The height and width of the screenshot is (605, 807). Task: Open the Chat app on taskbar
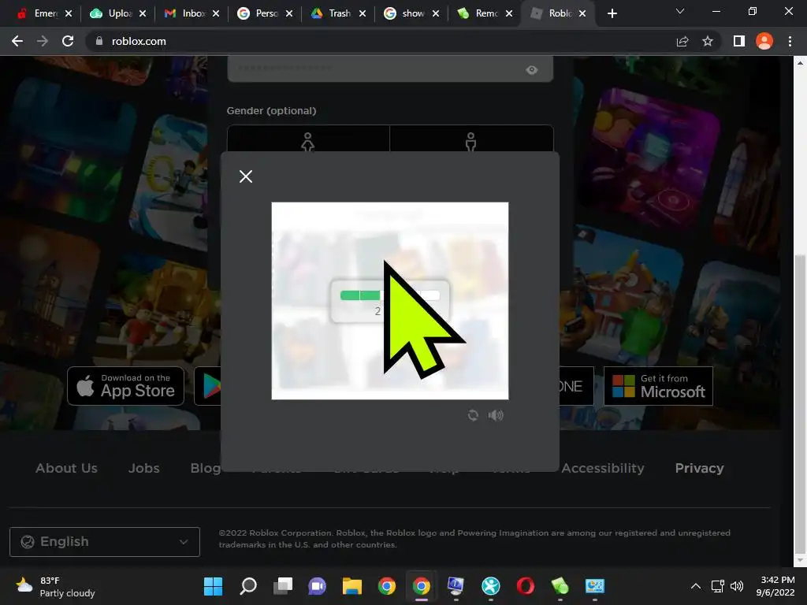(317, 586)
